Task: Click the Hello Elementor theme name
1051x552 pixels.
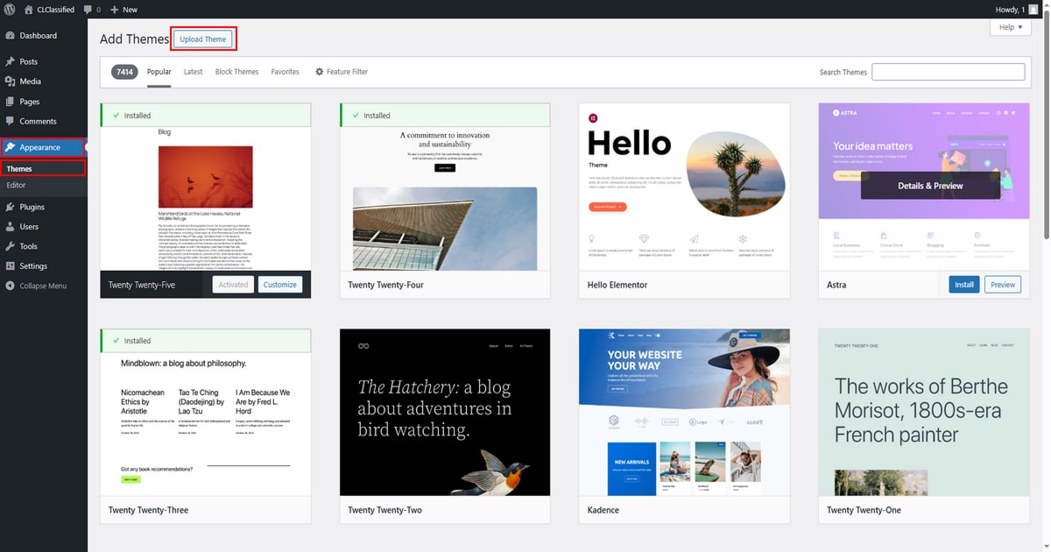Action: click(617, 285)
